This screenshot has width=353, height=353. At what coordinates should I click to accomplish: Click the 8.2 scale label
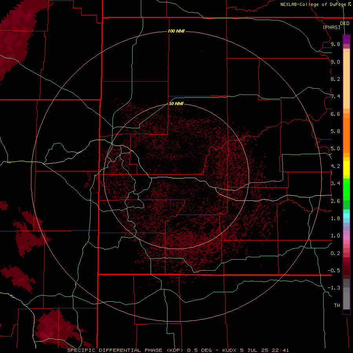335,79
